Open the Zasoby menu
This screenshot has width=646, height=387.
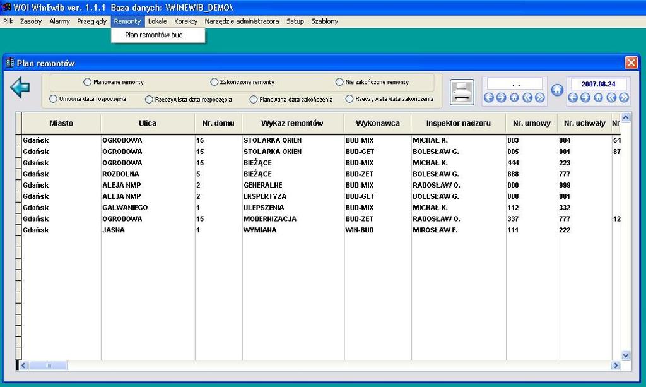click(31, 21)
